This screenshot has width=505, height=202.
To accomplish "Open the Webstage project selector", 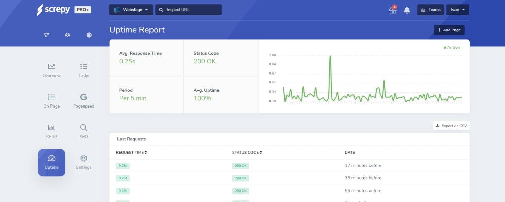I will 131,10.
